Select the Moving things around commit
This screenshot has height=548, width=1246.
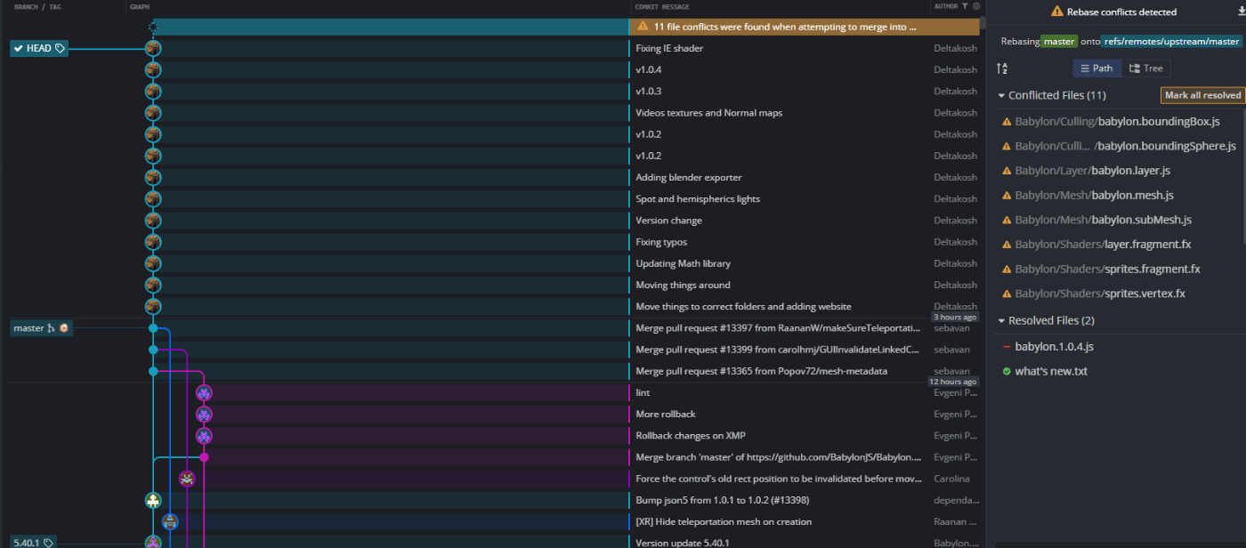pos(683,285)
